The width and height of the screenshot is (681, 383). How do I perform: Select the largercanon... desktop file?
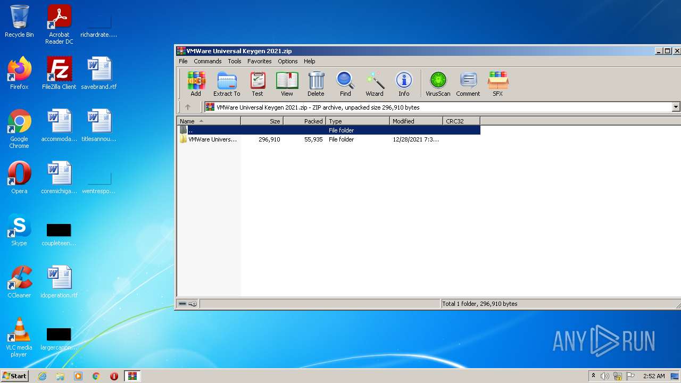(59, 338)
